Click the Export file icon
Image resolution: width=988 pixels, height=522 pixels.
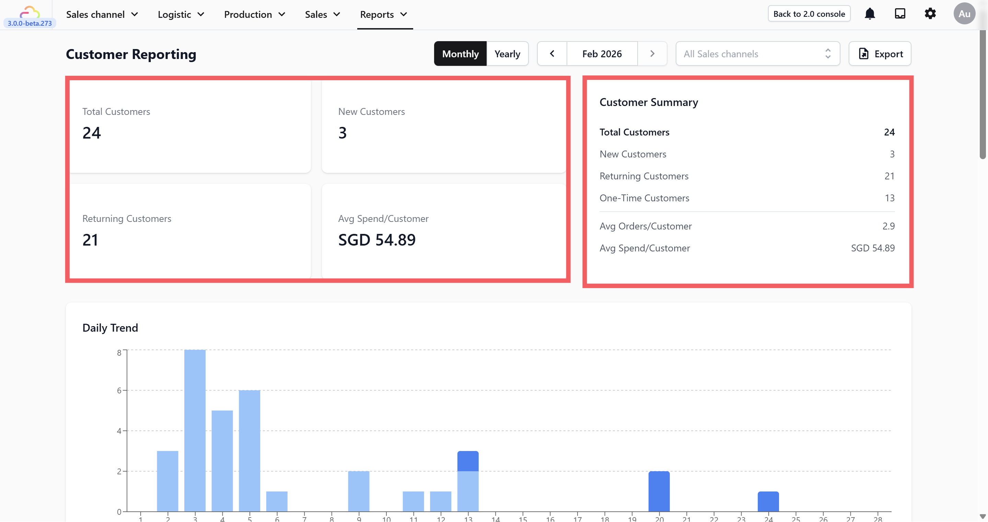click(863, 54)
